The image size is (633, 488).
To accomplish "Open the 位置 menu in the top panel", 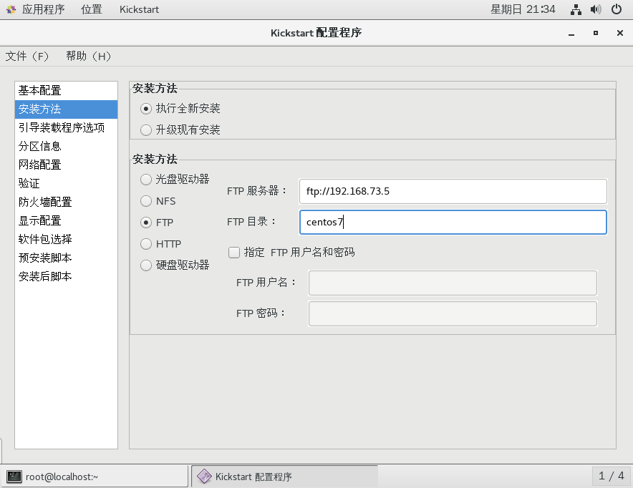I will click(x=92, y=9).
